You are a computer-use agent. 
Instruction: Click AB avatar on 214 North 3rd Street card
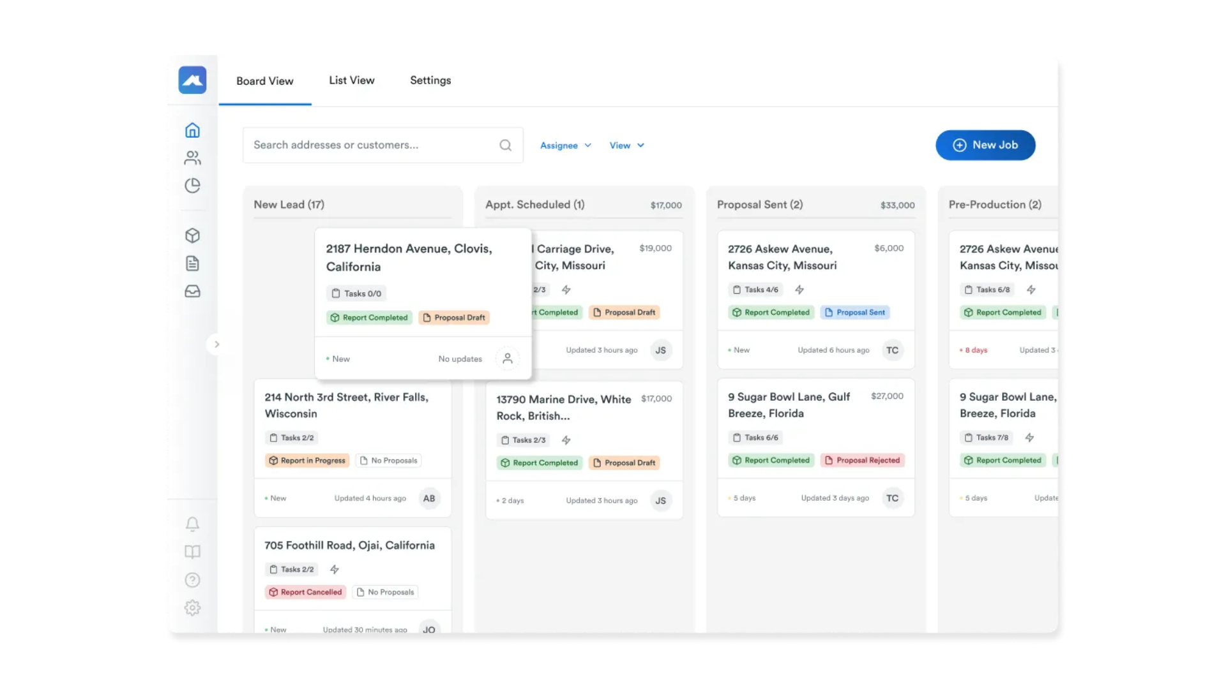pos(429,498)
